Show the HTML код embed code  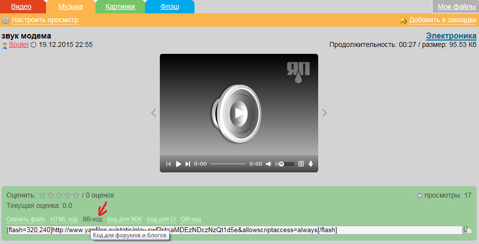(64, 219)
